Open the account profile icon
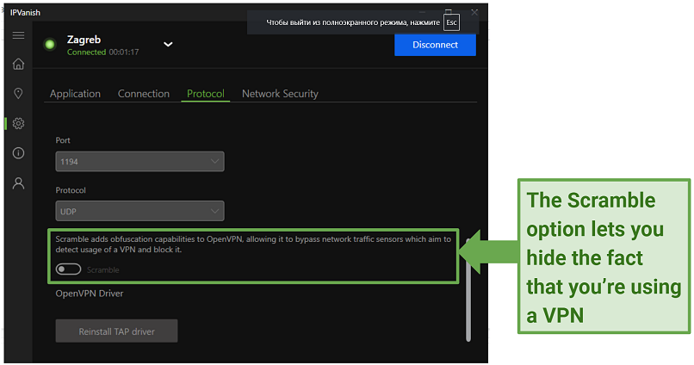The image size is (694, 365). click(18, 183)
